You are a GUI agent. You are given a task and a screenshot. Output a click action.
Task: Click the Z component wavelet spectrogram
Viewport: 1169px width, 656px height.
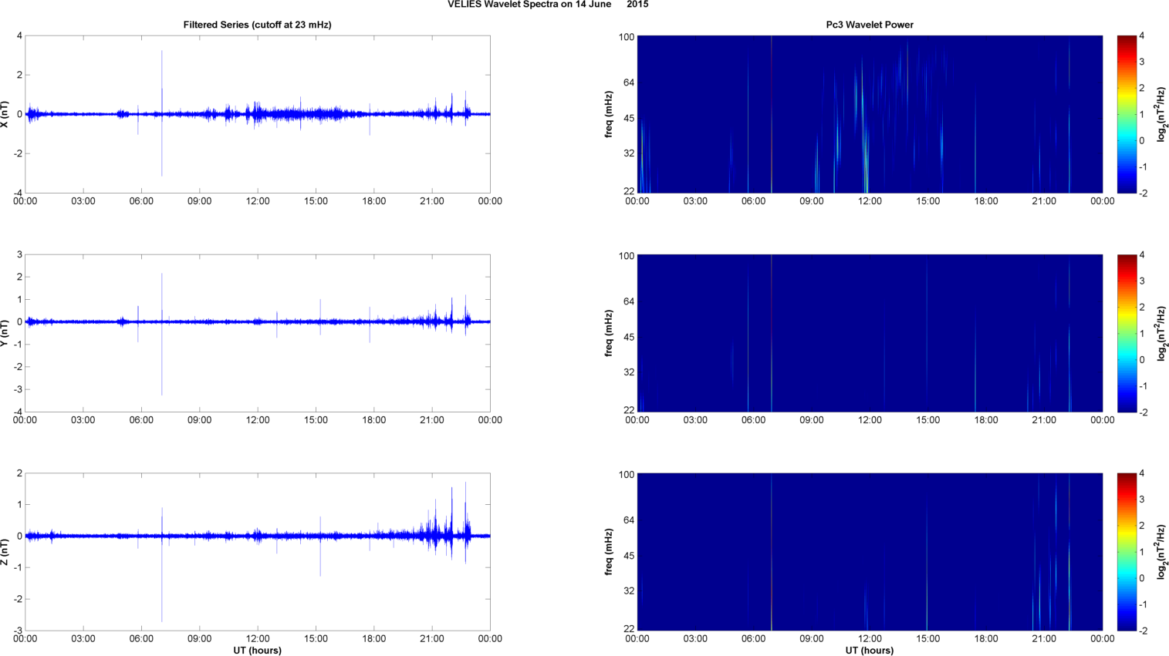pyautogui.click(x=870, y=552)
